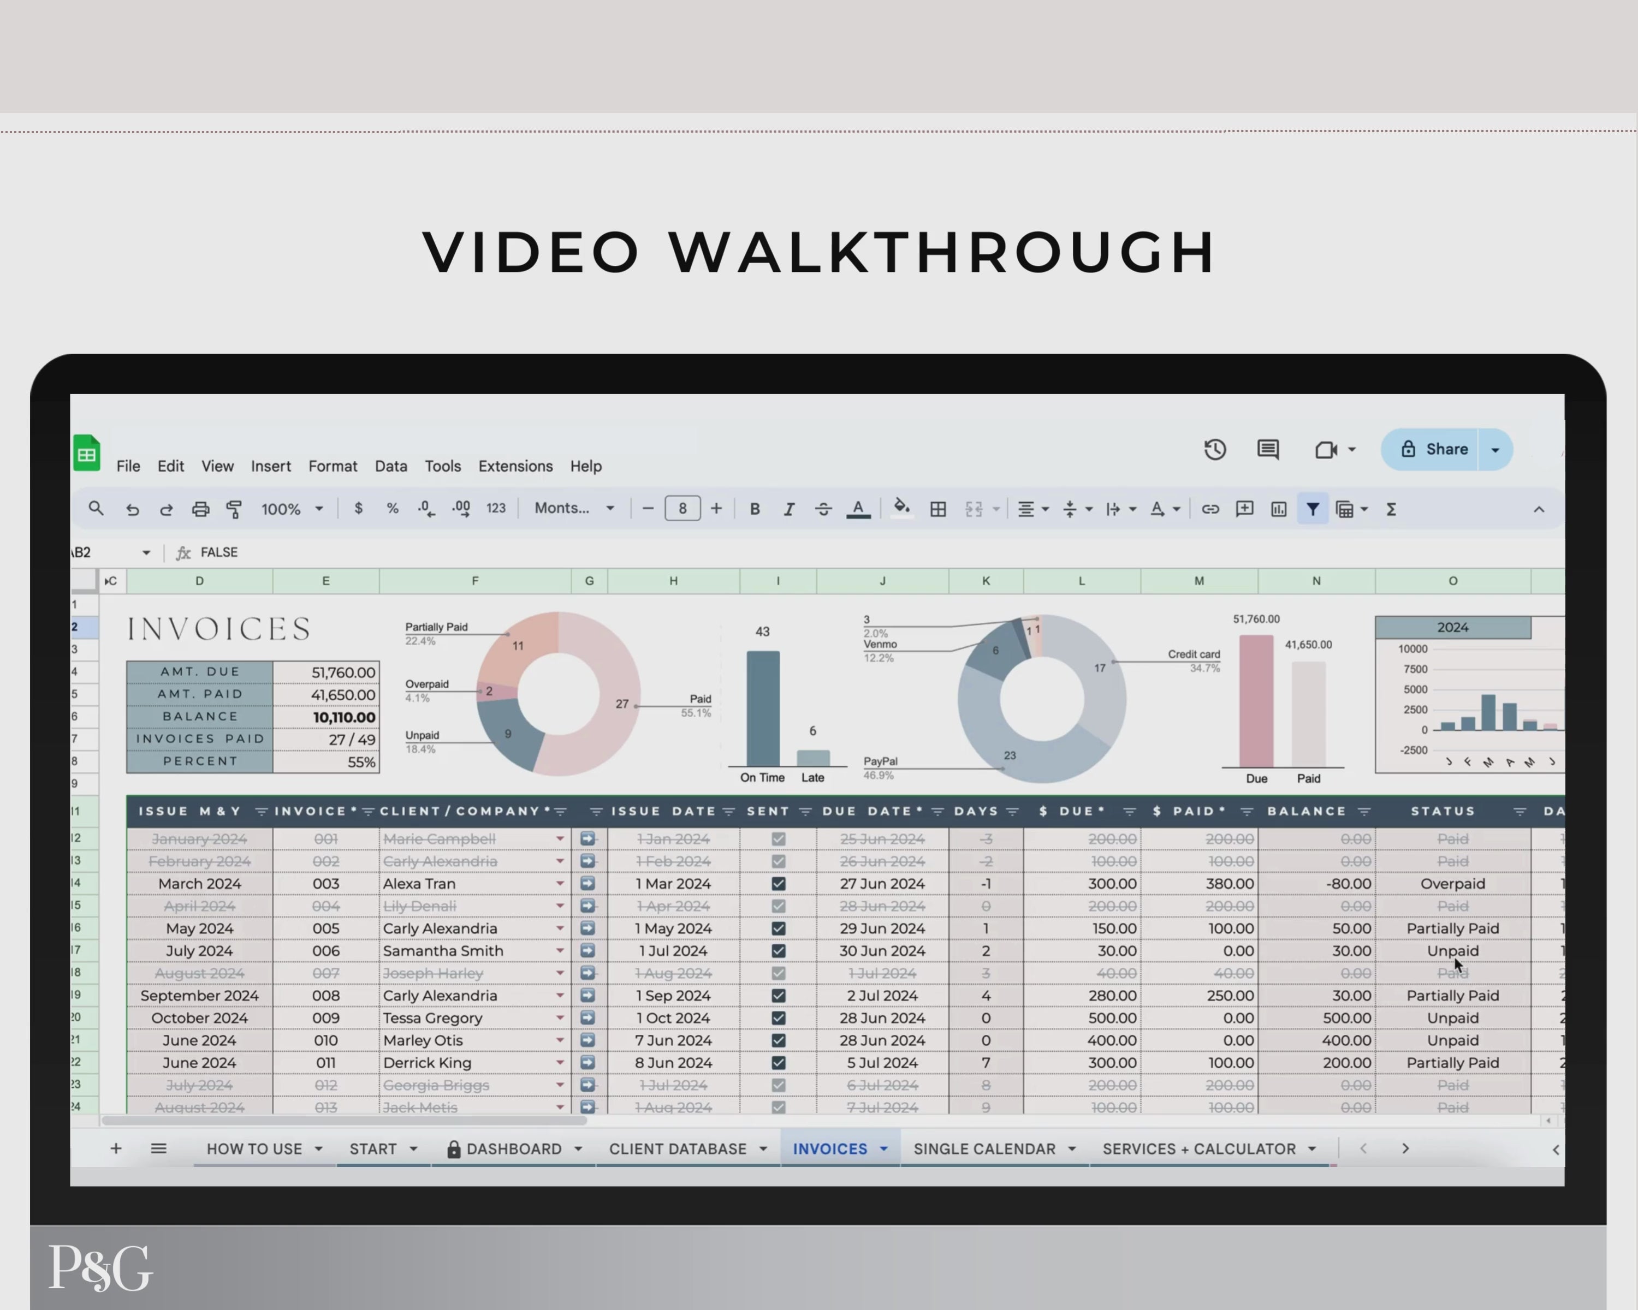Image resolution: width=1638 pixels, height=1310 pixels.
Task: Open the Extensions menu
Action: [x=515, y=466]
